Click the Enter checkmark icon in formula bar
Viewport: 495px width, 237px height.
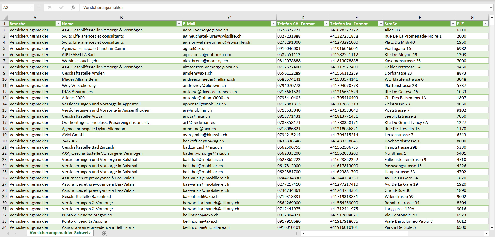61,7
